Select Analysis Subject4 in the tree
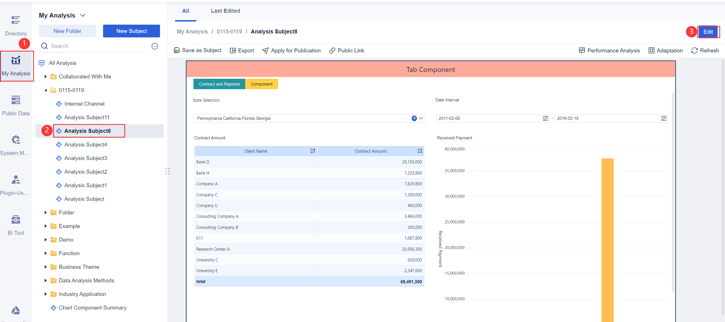The image size is (725, 322). click(x=86, y=144)
